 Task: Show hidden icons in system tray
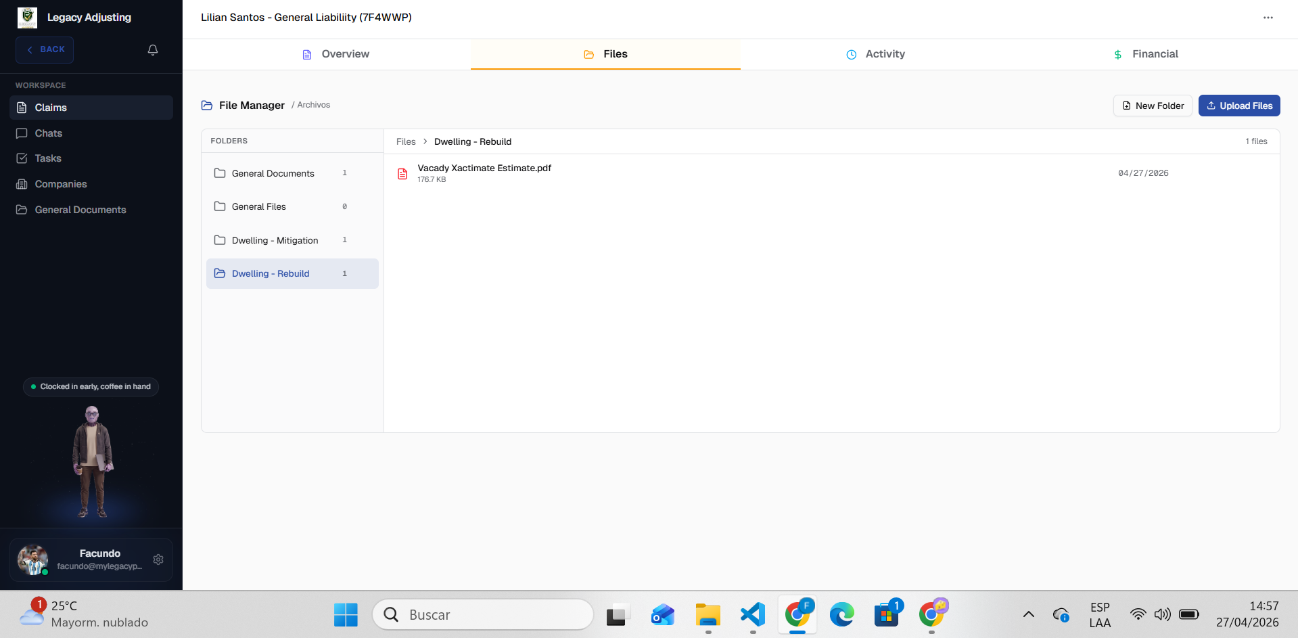tap(1028, 614)
